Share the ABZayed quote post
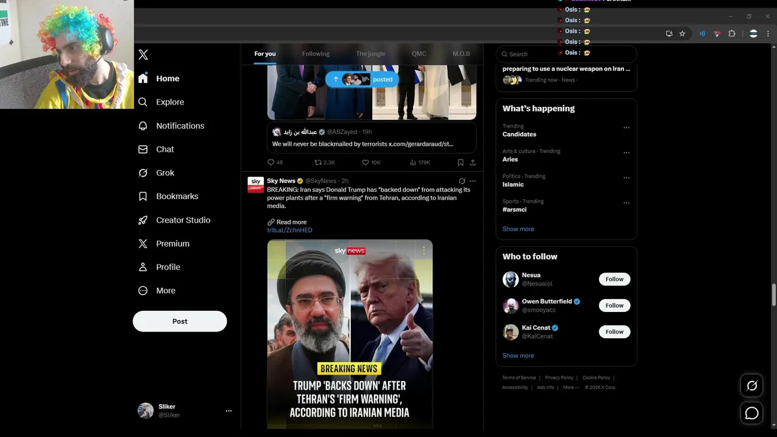777x437 pixels. click(x=473, y=163)
